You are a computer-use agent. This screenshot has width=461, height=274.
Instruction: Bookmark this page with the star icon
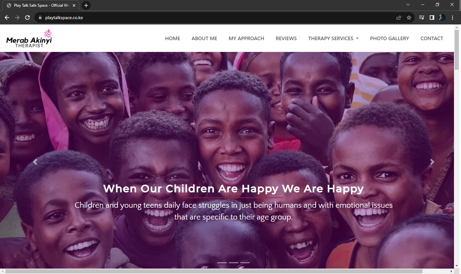(x=409, y=18)
